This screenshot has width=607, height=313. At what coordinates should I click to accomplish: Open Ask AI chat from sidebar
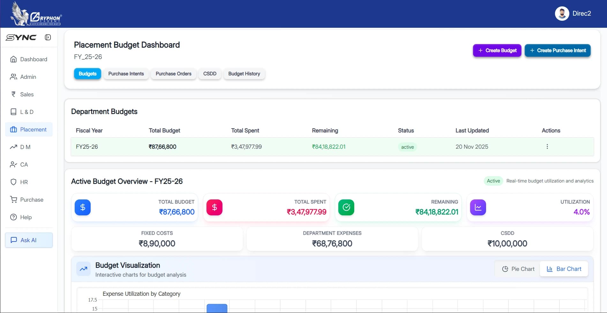(x=28, y=240)
